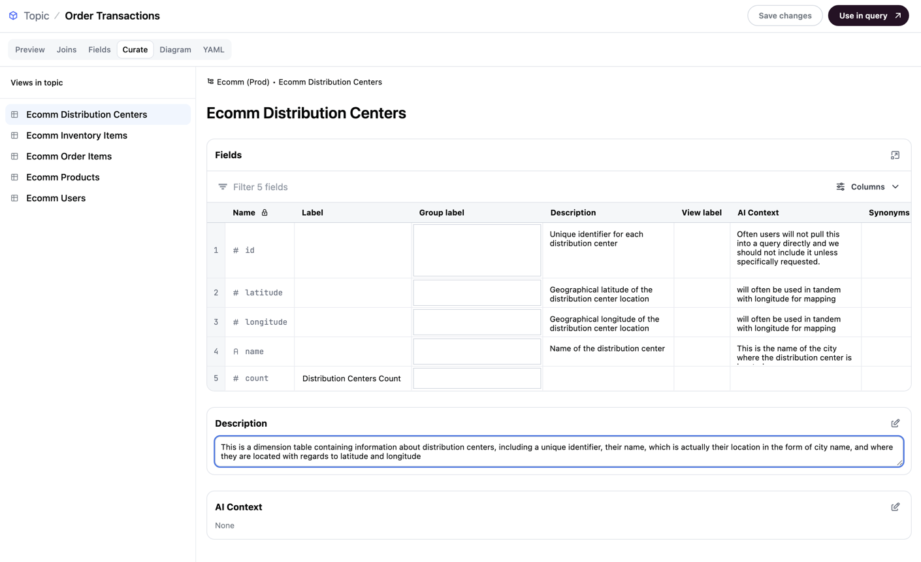The image size is (921, 562).
Task: Select Ecomm Order Items view
Action: pos(98,156)
